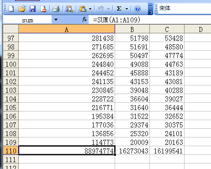Select row 100 header
211x169 pixels.
pos(11,64)
